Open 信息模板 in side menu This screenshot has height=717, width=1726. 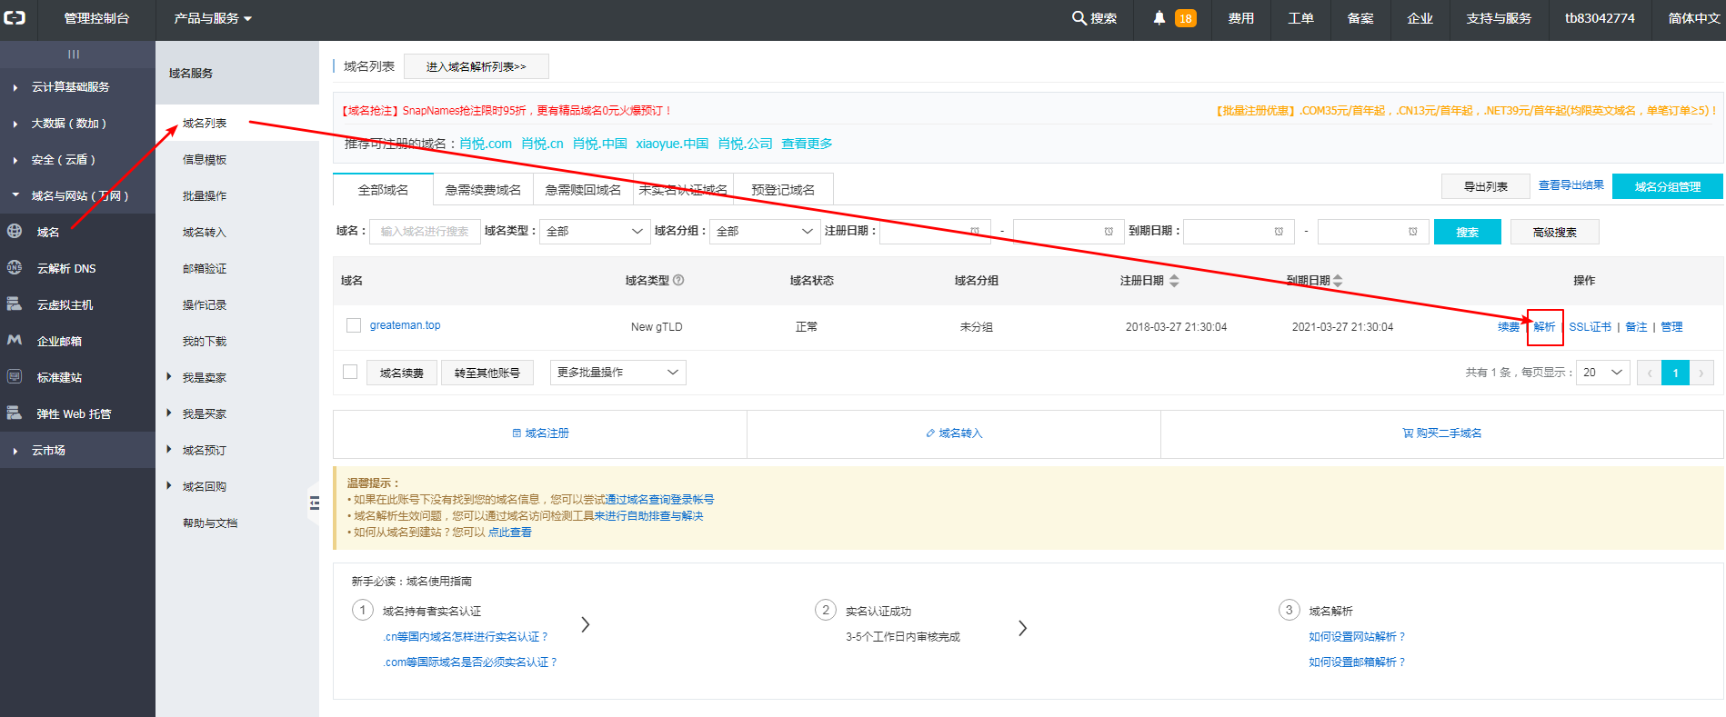click(x=205, y=160)
